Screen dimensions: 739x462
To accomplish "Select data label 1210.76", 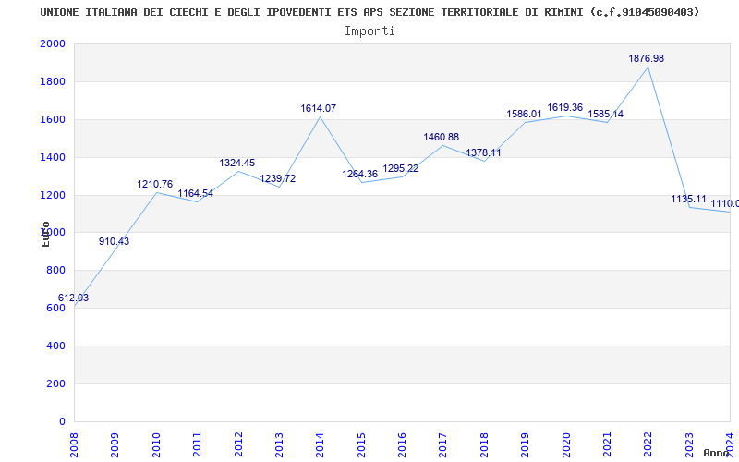I will tap(155, 184).
